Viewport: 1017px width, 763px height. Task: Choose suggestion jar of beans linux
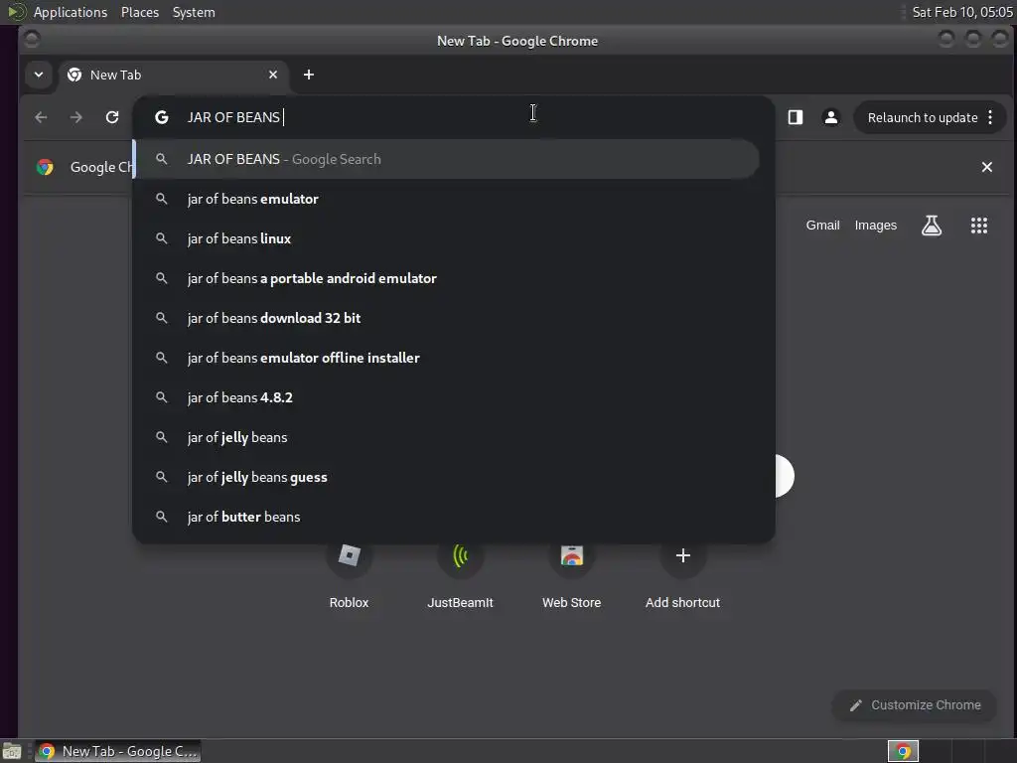(446, 238)
